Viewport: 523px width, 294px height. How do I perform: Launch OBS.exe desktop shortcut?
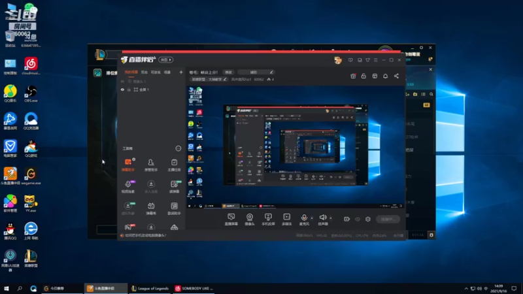pyautogui.click(x=31, y=93)
